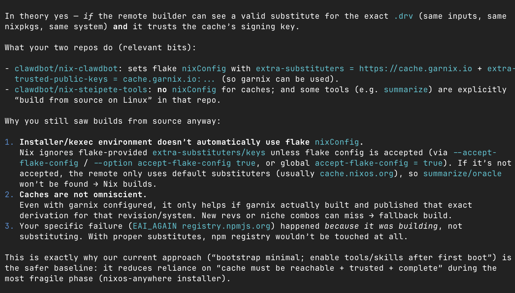The image size is (515, 293).
Task: Select the extra-trusted-public-keys code snippet
Action: 61,79
